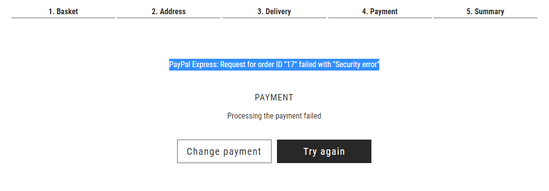The height and width of the screenshot is (191, 549).
Task: Click the word 'failed' in the status line
Action: 313,116
